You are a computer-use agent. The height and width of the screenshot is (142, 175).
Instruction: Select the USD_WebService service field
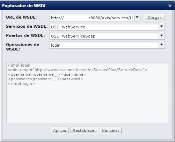coord(104,27)
